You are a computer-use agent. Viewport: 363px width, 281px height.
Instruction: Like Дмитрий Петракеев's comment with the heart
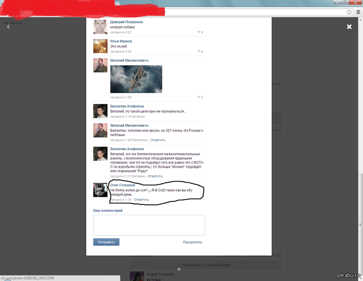click(199, 32)
